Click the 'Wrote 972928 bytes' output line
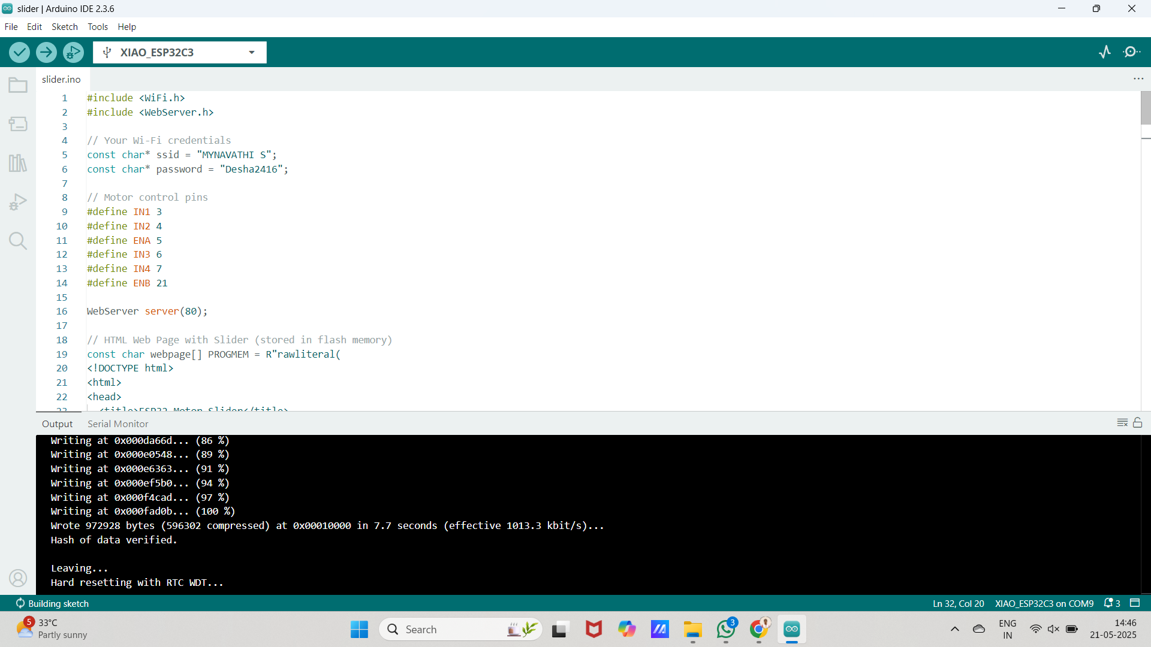 [327, 525]
